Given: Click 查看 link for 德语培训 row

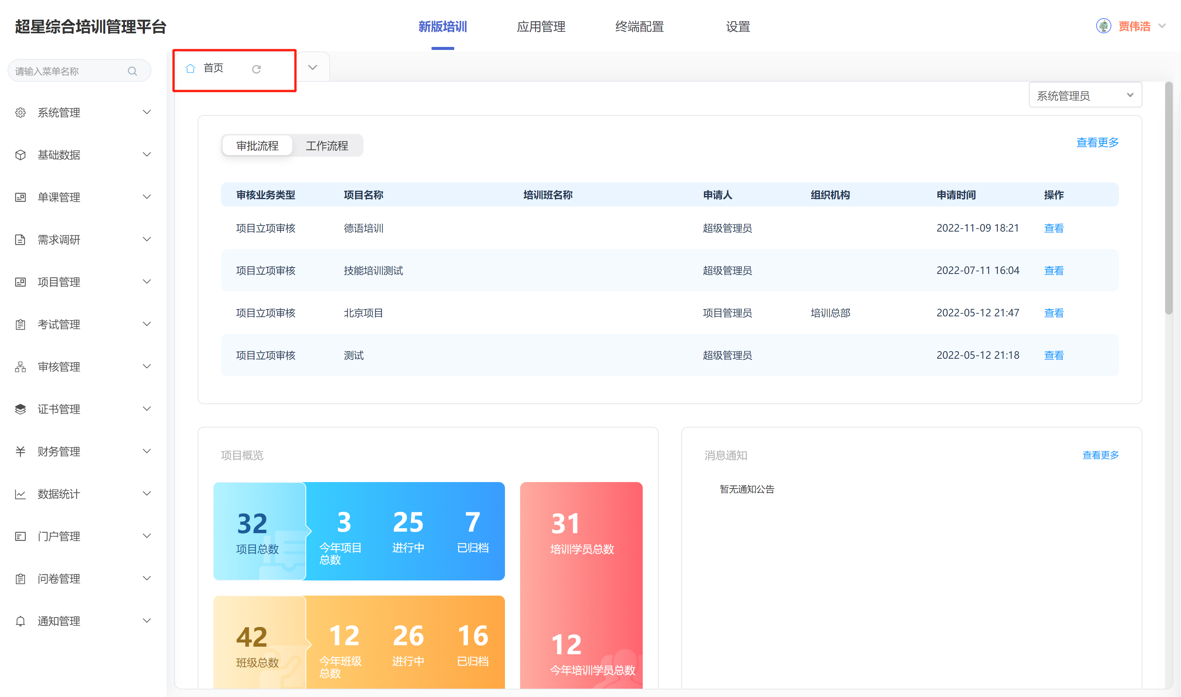Looking at the screenshot, I should [1054, 228].
